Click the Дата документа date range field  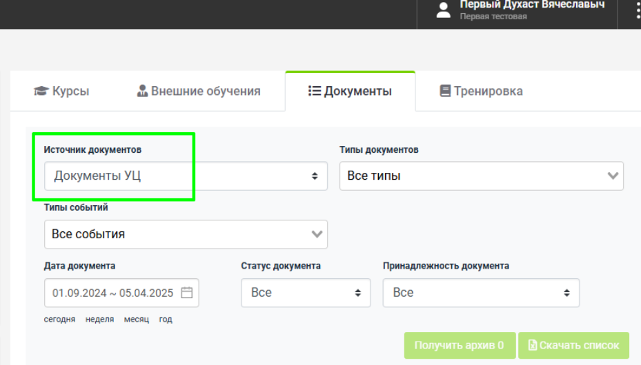121,293
